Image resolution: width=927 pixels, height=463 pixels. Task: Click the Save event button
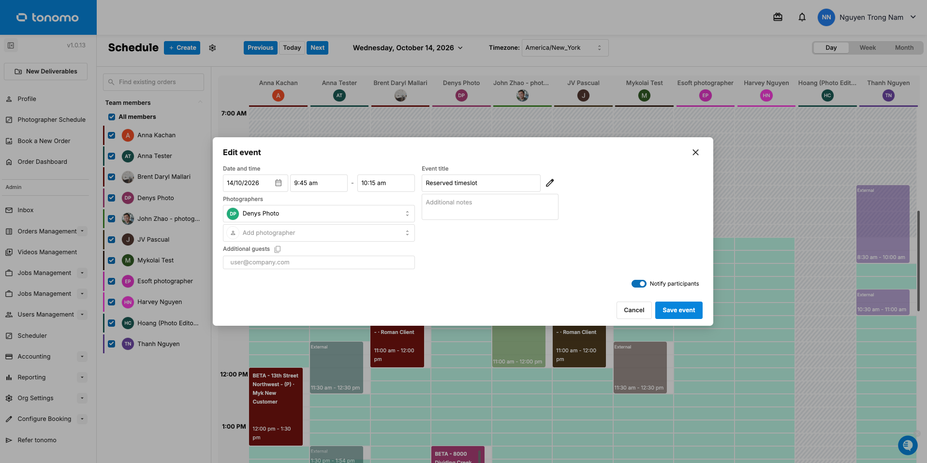tap(678, 310)
